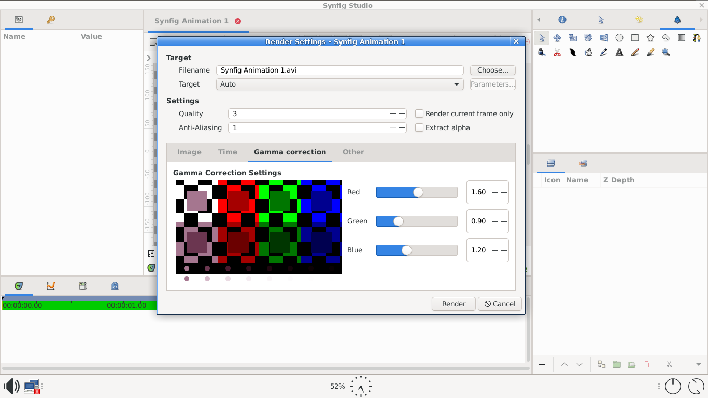Adjust the Blue gamma slider
Image resolution: width=708 pixels, height=398 pixels.
417,250
